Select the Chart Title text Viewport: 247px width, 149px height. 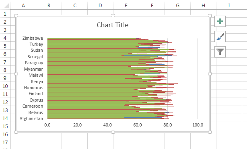[113, 25]
